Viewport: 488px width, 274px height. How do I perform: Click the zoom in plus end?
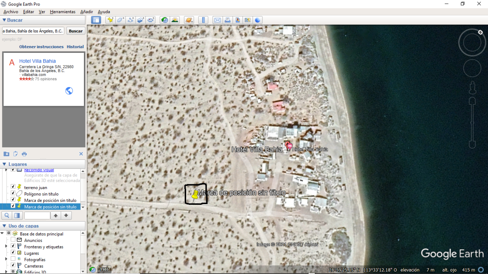coord(472,101)
